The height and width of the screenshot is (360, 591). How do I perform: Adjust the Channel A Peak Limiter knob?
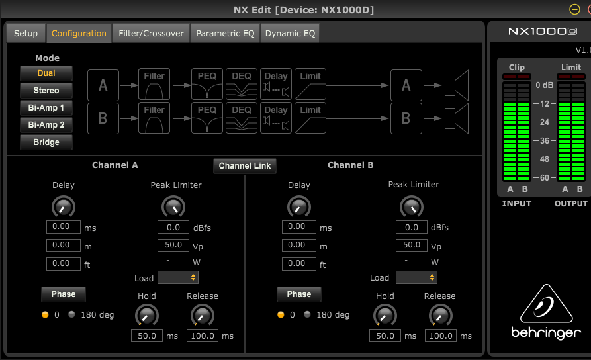point(173,206)
